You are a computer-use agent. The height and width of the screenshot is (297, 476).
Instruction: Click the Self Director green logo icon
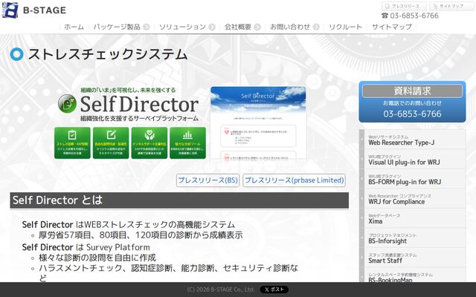(x=67, y=103)
